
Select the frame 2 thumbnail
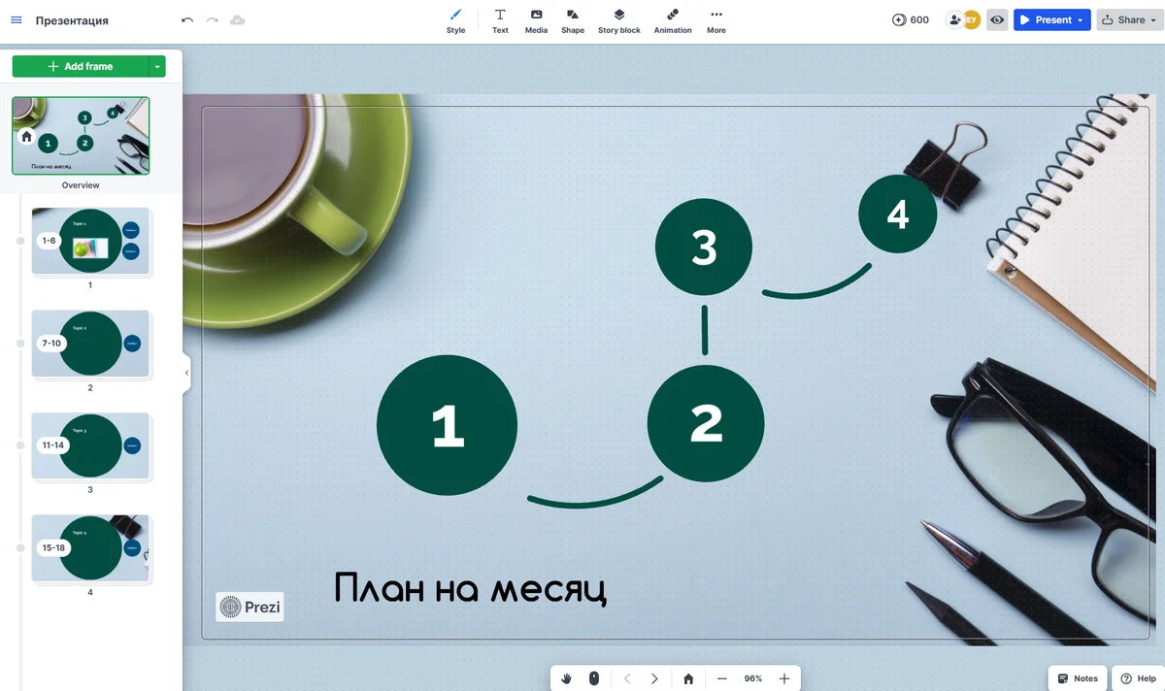tap(90, 344)
